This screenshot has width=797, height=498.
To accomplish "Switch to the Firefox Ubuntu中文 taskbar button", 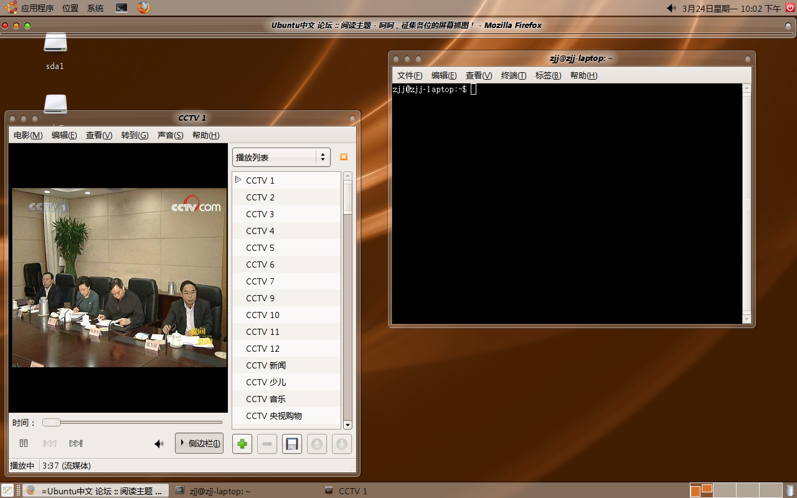I will (x=96, y=491).
